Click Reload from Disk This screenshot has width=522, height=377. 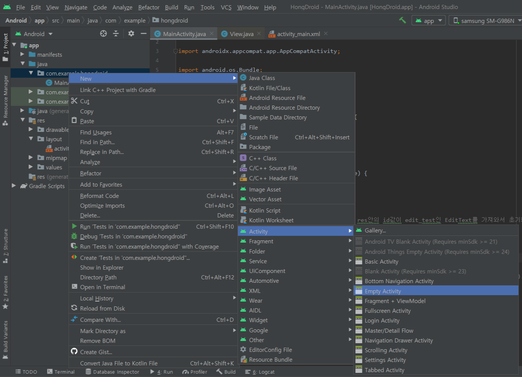pyautogui.click(x=153, y=308)
